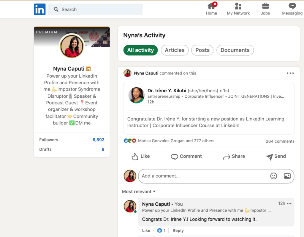The width and height of the screenshot is (304, 237).
Task: Like the Congrats Dr. Irène comment
Action: point(146,230)
